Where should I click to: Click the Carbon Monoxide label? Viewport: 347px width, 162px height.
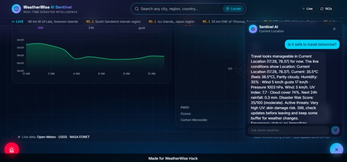(x=194, y=120)
